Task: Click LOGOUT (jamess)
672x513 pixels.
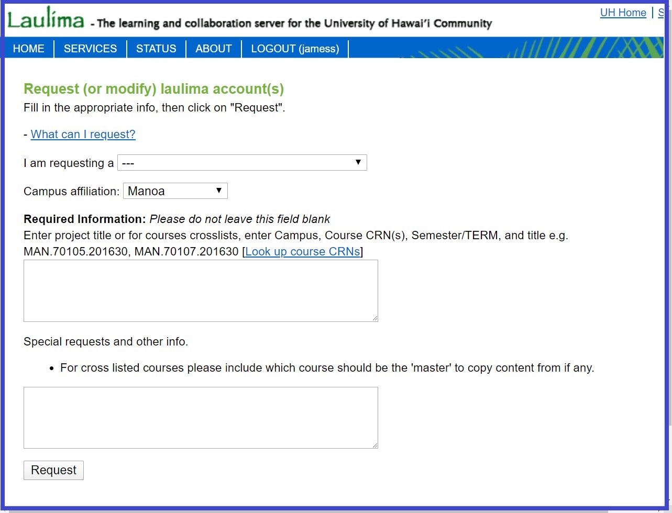Action: (295, 49)
